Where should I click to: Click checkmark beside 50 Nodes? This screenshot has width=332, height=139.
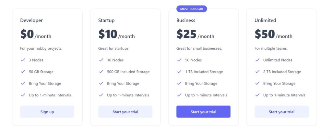(179, 60)
